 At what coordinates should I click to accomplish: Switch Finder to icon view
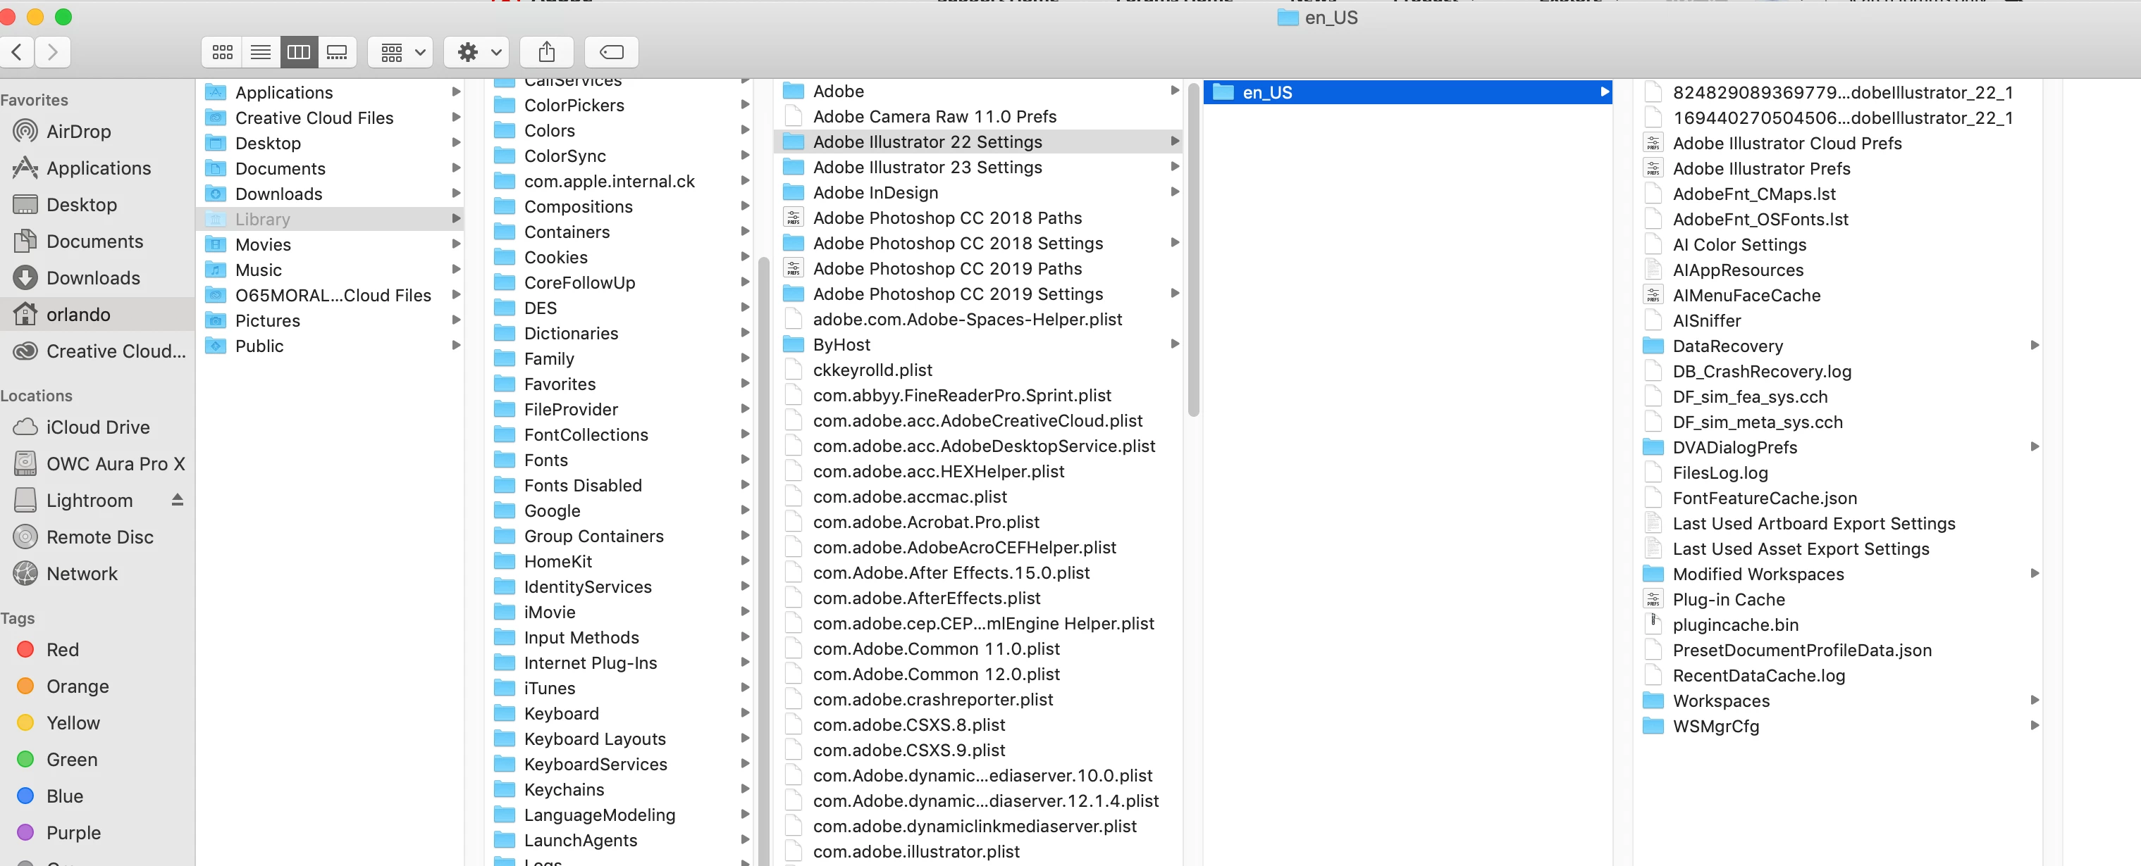[x=222, y=52]
